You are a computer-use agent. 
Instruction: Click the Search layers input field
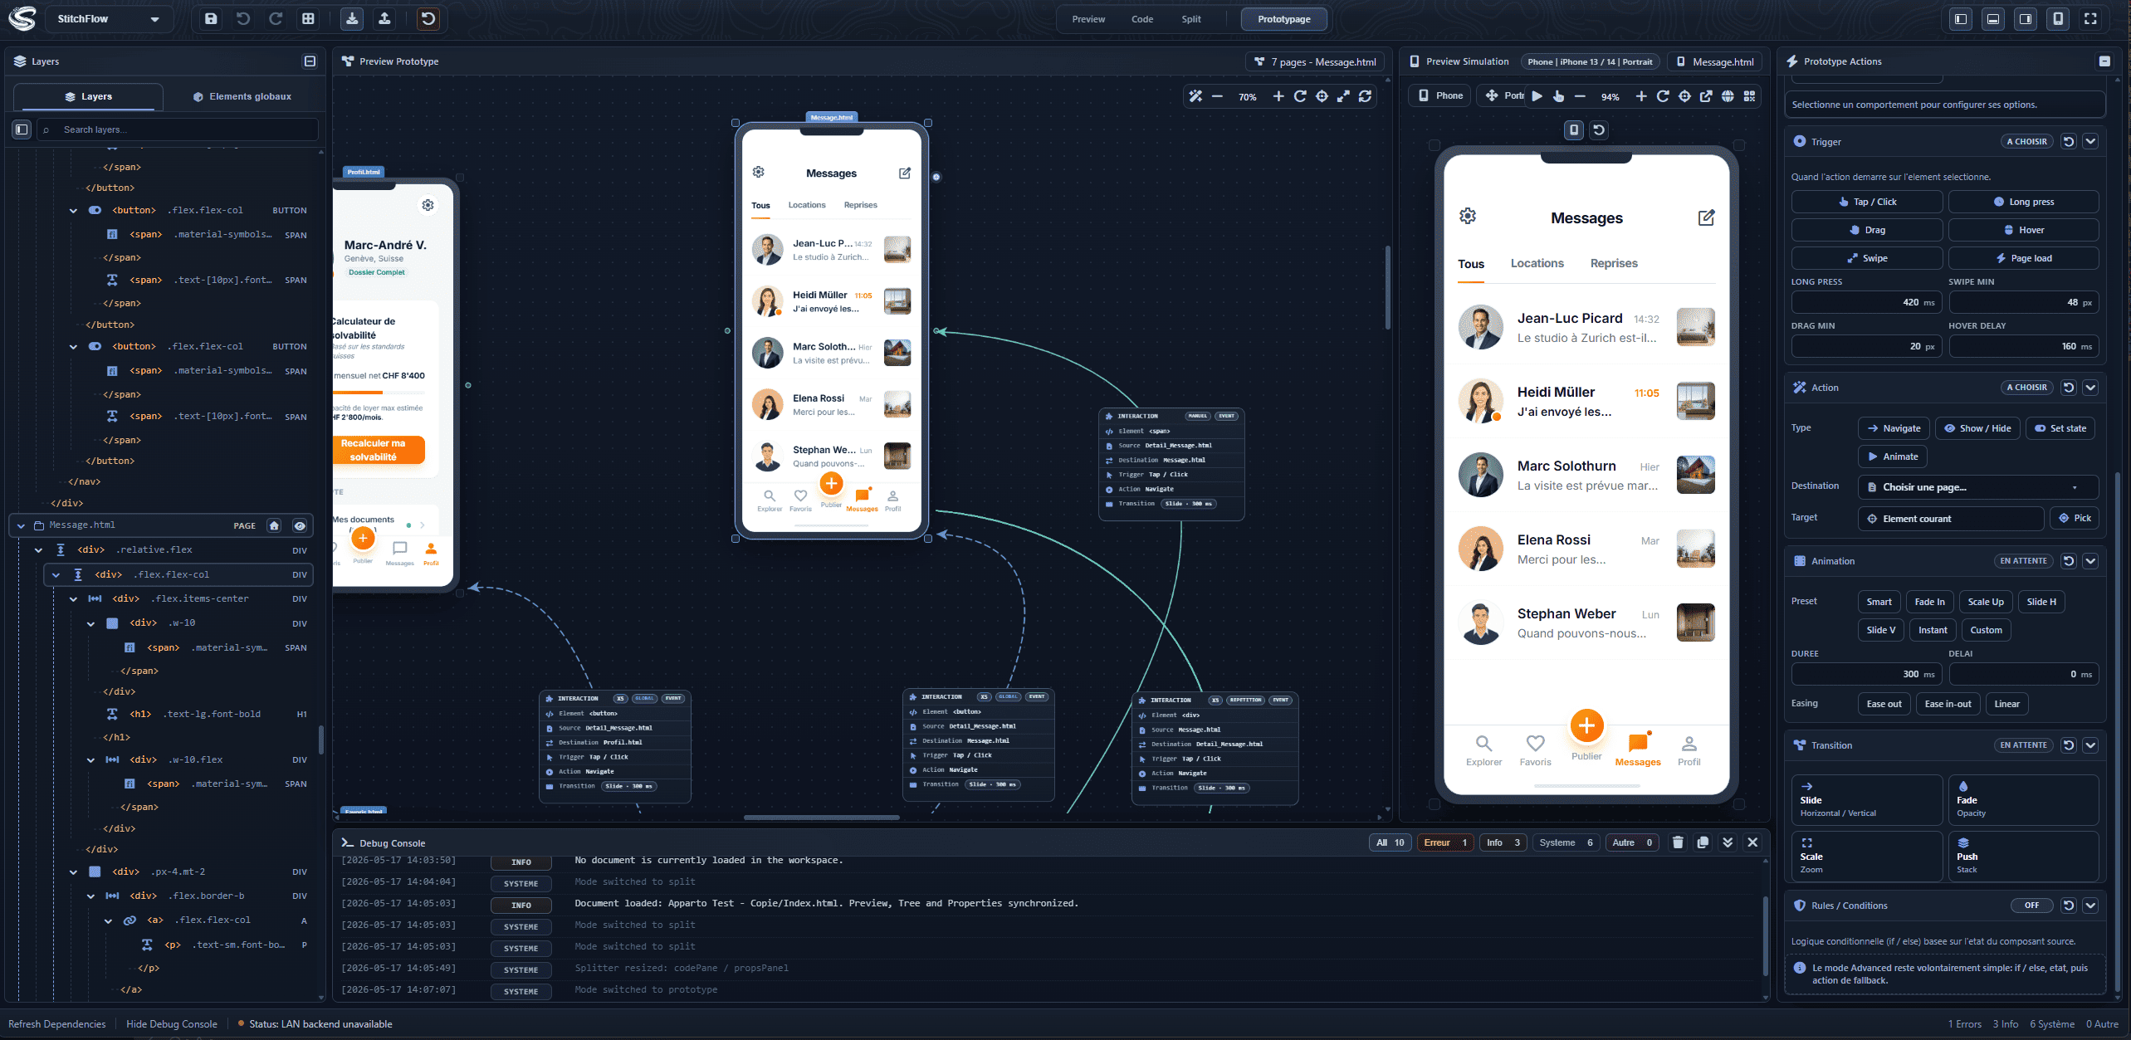pos(178,129)
